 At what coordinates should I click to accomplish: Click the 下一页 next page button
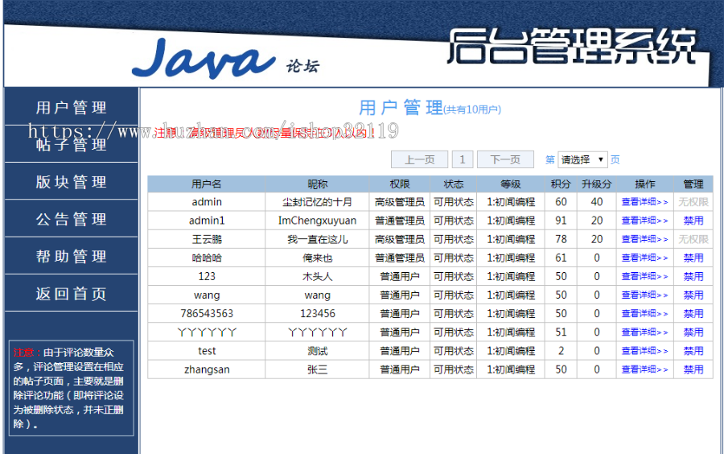pos(505,160)
